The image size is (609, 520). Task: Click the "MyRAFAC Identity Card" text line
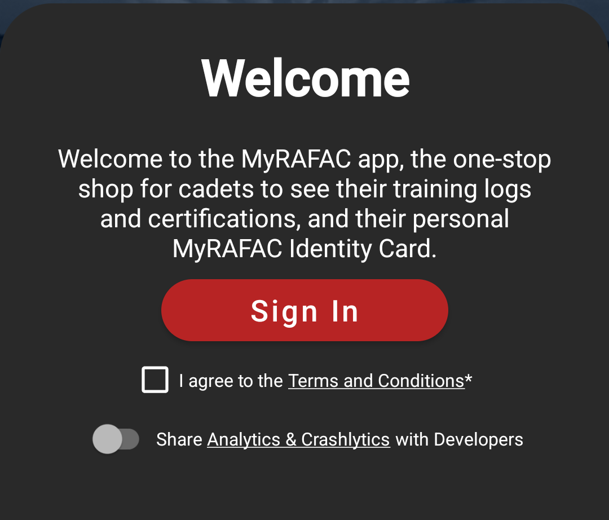(x=304, y=249)
